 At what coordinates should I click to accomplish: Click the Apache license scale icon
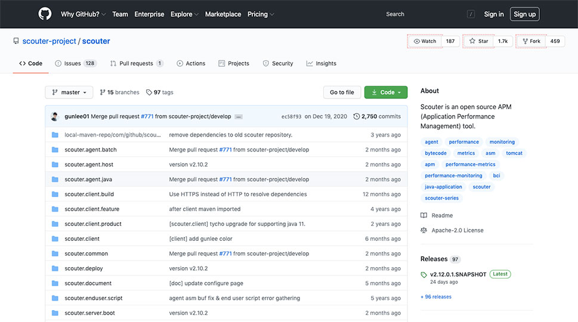click(424, 230)
